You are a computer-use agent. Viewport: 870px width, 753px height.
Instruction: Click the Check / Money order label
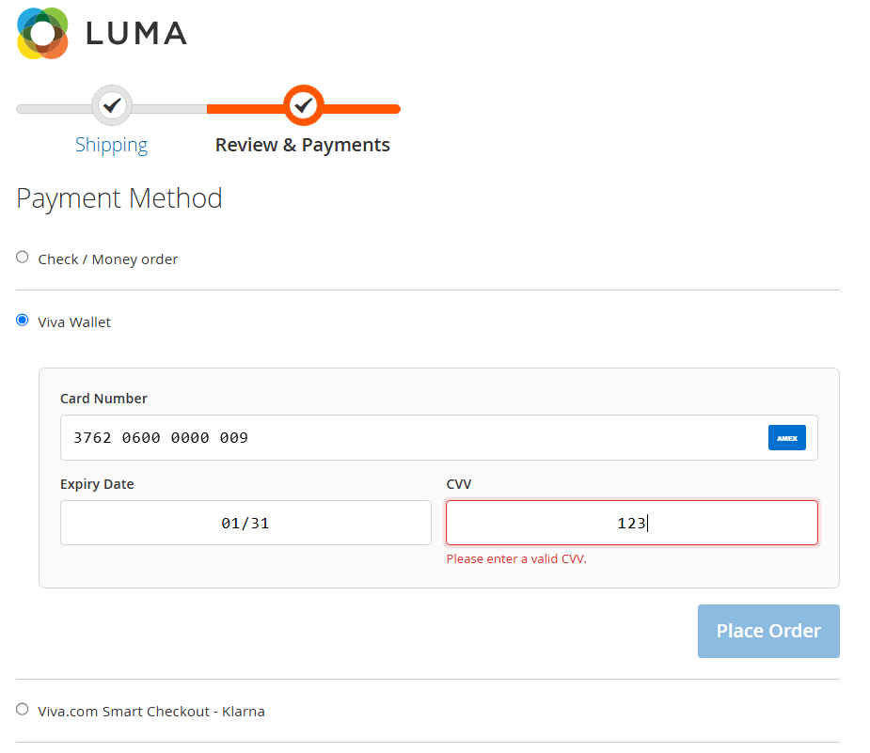(108, 259)
